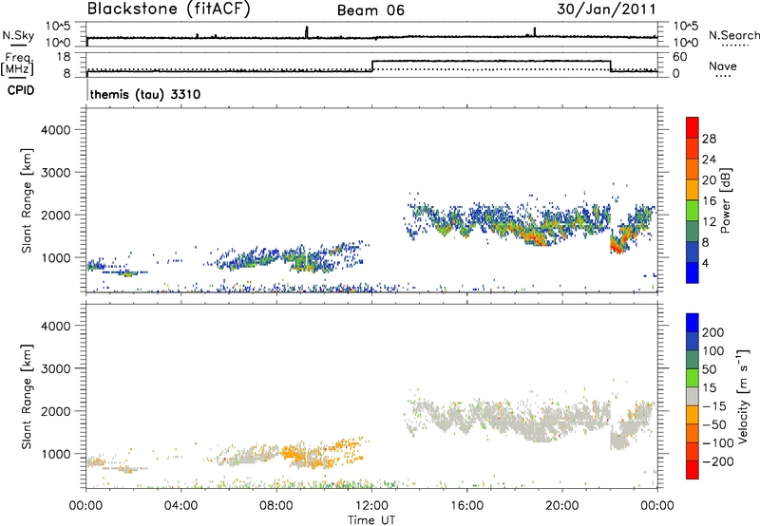Click the '200' value on velocity color bar
The height and width of the screenshot is (526, 760).
[x=713, y=332]
